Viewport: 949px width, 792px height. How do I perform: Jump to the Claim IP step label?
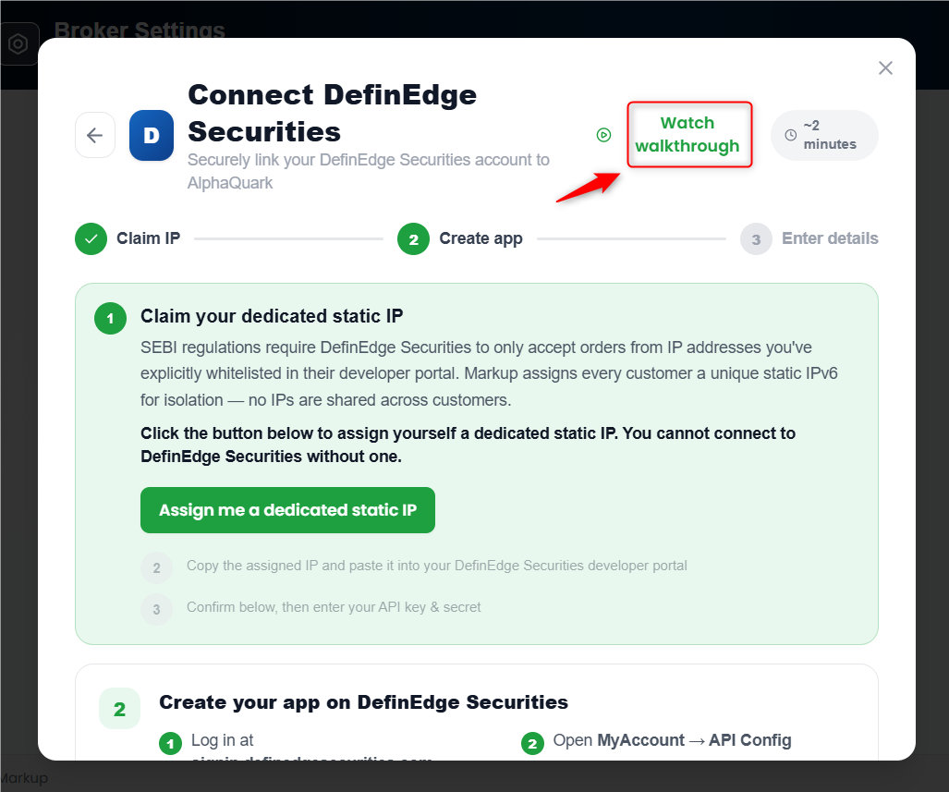(x=148, y=238)
